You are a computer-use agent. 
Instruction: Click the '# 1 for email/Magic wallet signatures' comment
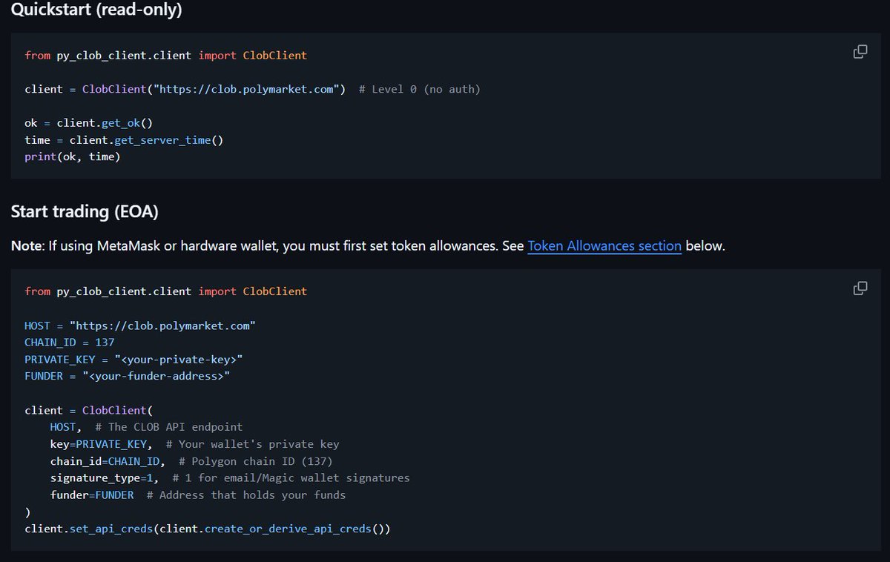pyautogui.click(x=291, y=478)
